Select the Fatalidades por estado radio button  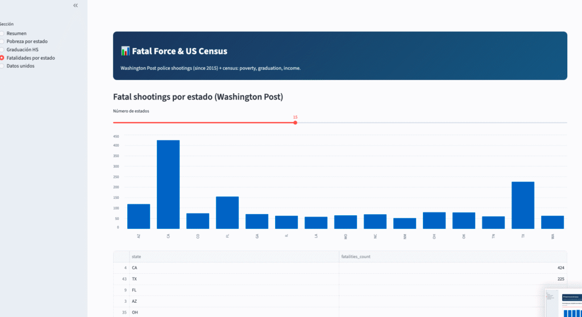2,58
